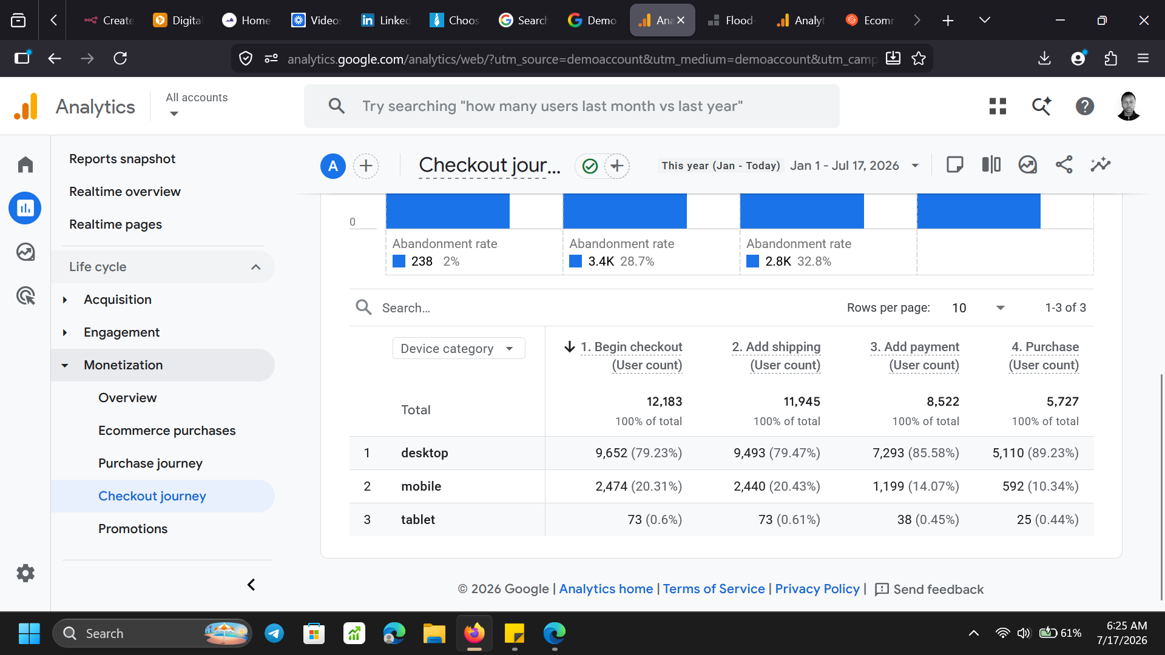The width and height of the screenshot is (1165, 655).
Task: Open Reports snapshot
Action: click(122, 159)
